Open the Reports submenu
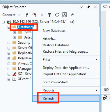 click(x=66, y=90)
